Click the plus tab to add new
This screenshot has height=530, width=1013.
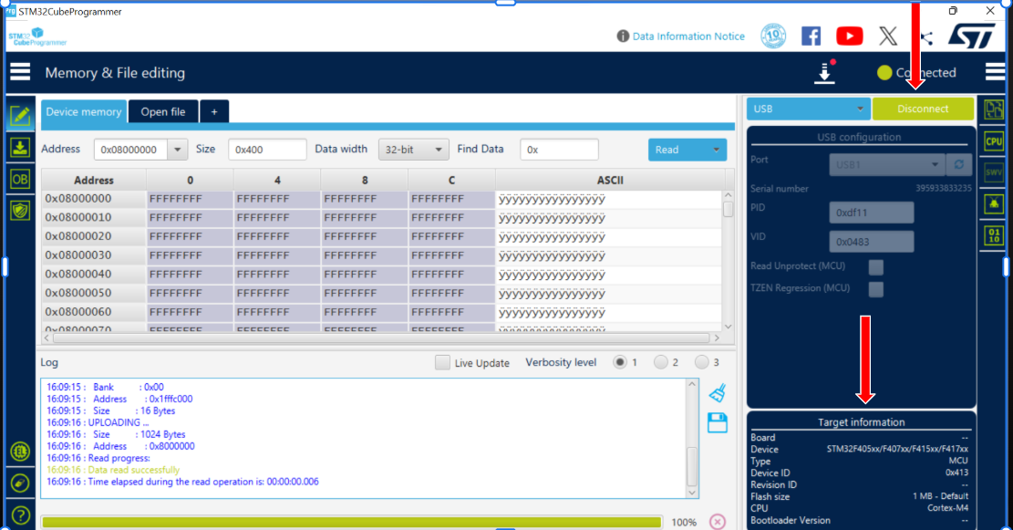point(214,111)
